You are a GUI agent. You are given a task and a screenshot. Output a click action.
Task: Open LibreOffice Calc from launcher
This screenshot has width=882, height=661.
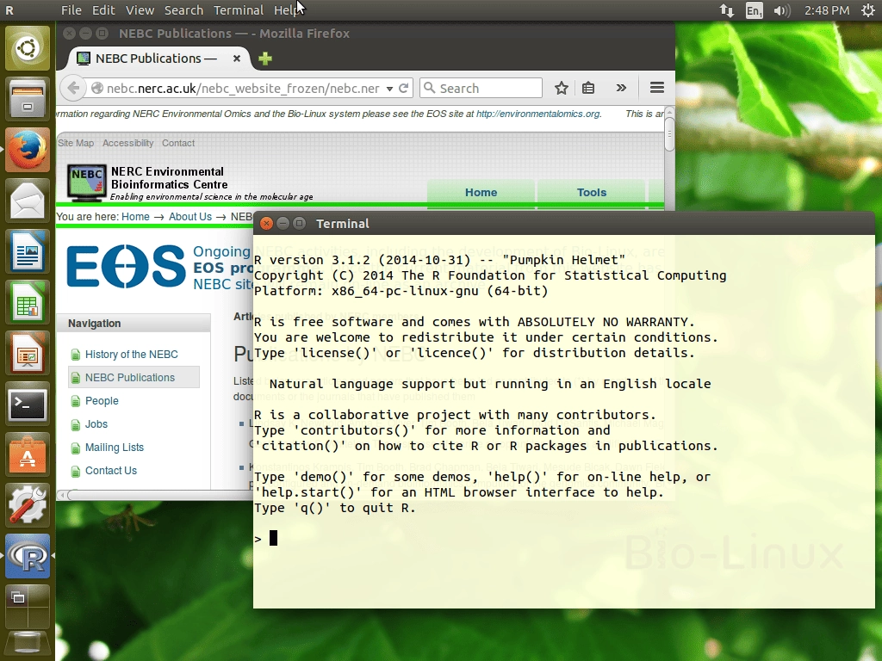[28, 302]
